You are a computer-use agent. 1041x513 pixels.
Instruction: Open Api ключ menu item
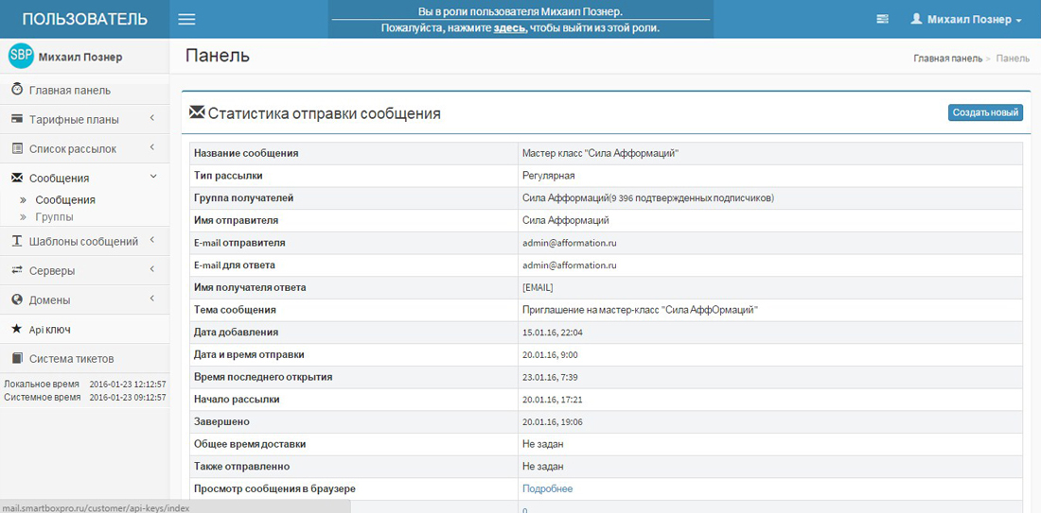pyautogui.click(x=85, y=329)
